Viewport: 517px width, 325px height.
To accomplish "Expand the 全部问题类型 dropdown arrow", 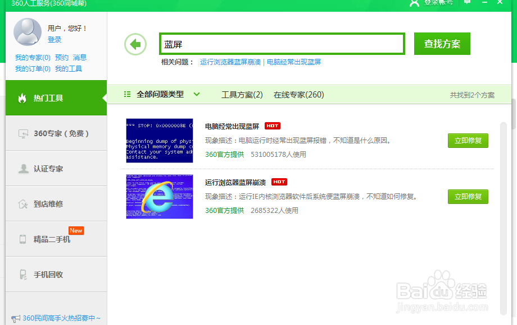I will pos(197,94).
